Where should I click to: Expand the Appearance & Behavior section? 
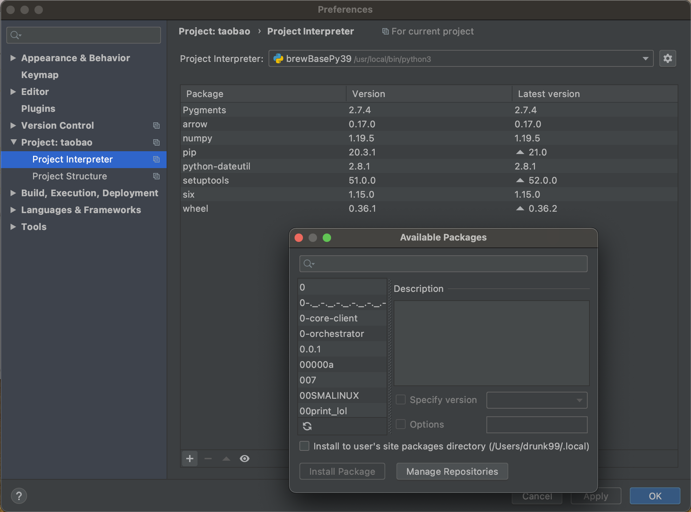(x=13, y=58)
